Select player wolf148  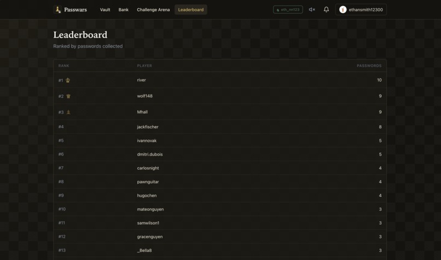click(144, 96)
